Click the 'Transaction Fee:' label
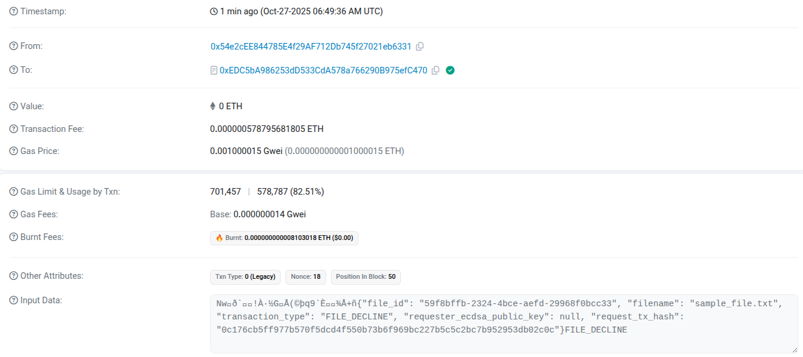803x357 pixels. pos(52,129)
